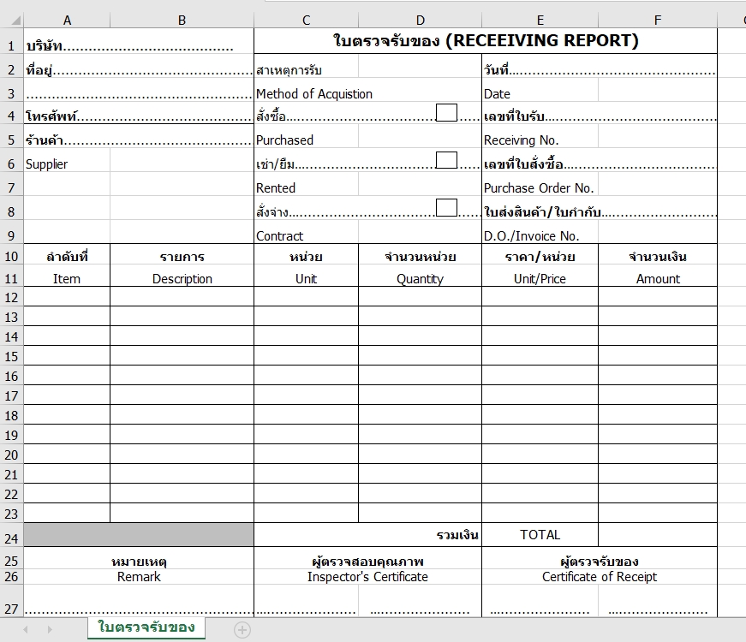The image size is (746, 642).
Task: Click the Select All corner triangle
Action: click(16, 21)
